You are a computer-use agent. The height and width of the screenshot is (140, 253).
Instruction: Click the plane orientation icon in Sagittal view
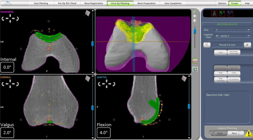click(184, 78)
